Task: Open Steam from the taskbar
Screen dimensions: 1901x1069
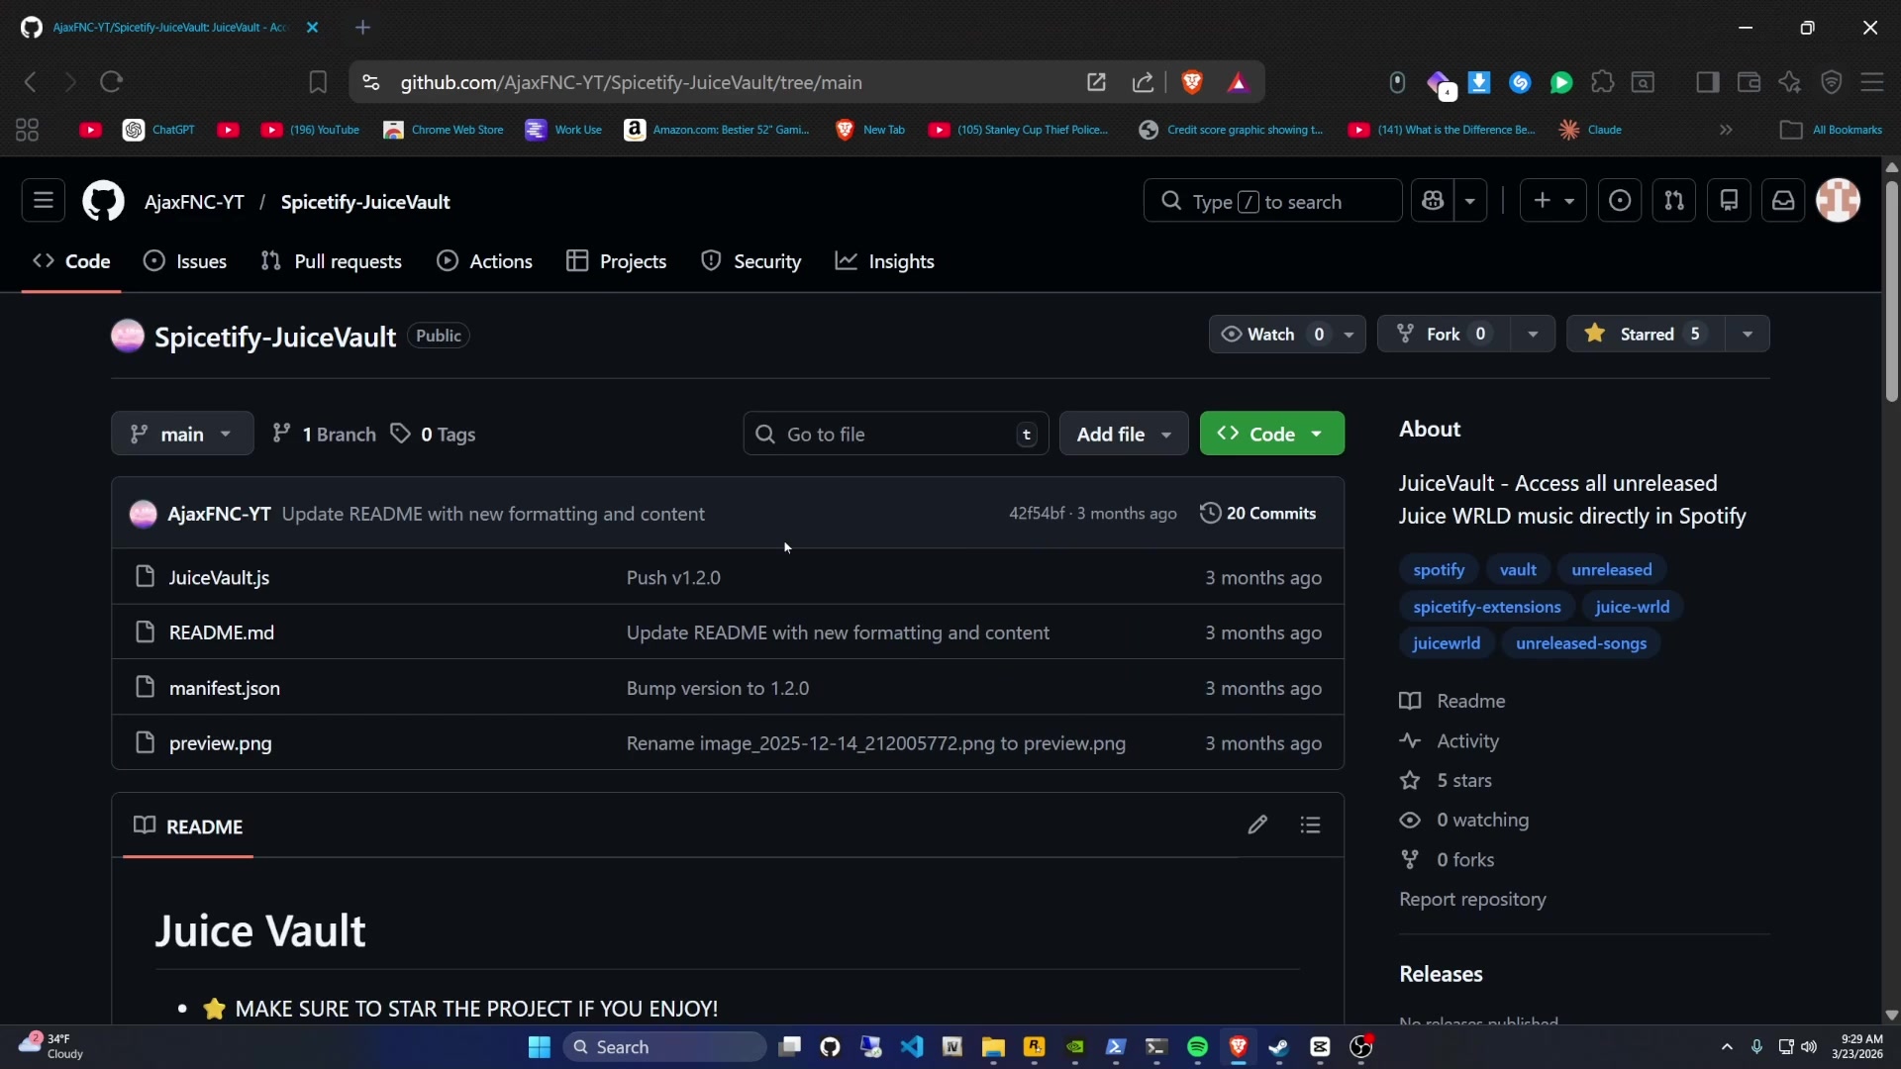Action: click(x=1279, y=1047)
